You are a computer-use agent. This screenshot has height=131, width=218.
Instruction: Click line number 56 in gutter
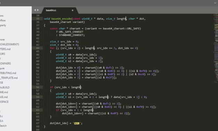tap(38, 87)
